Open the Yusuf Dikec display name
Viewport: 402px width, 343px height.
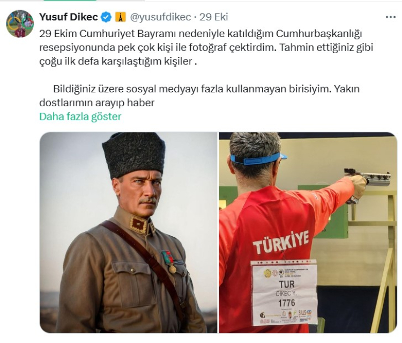pos(69,17)
